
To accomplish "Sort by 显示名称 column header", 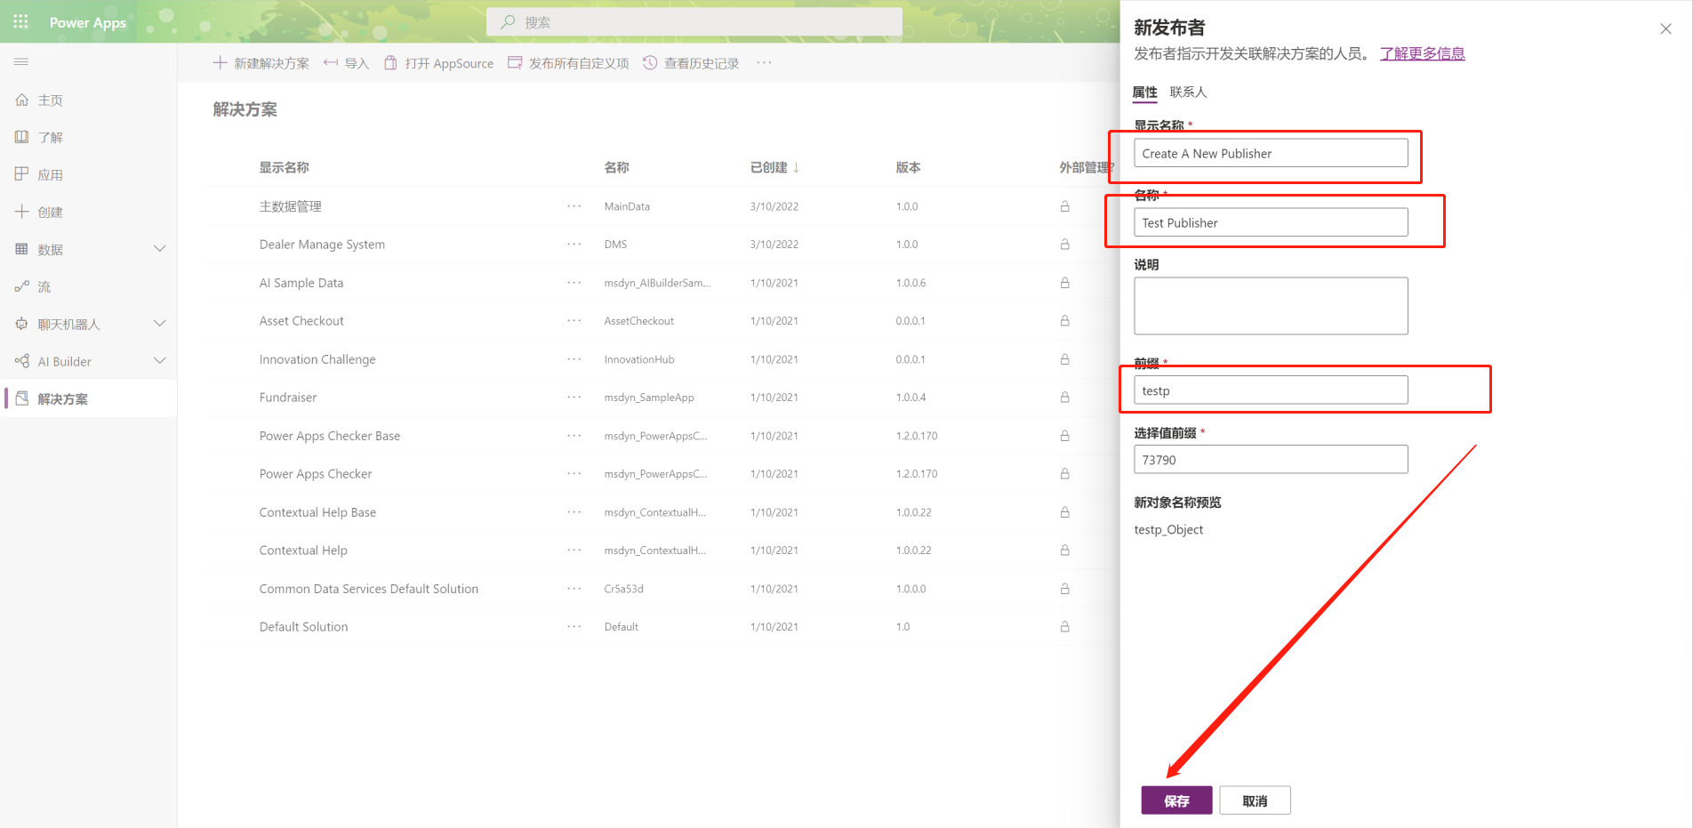I will pos(285,167).
